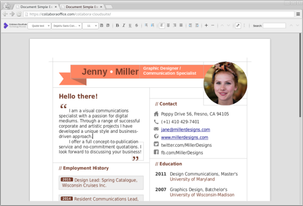Viewport: 303px width, 206px height.
Task: Click the Poppy Drive 56, Fresno address text
Action: point(195,114)
